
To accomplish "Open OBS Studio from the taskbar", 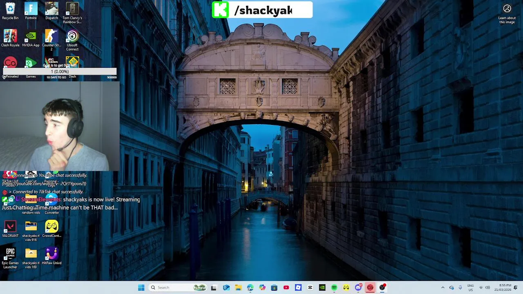I will click(x=382, y=287).
